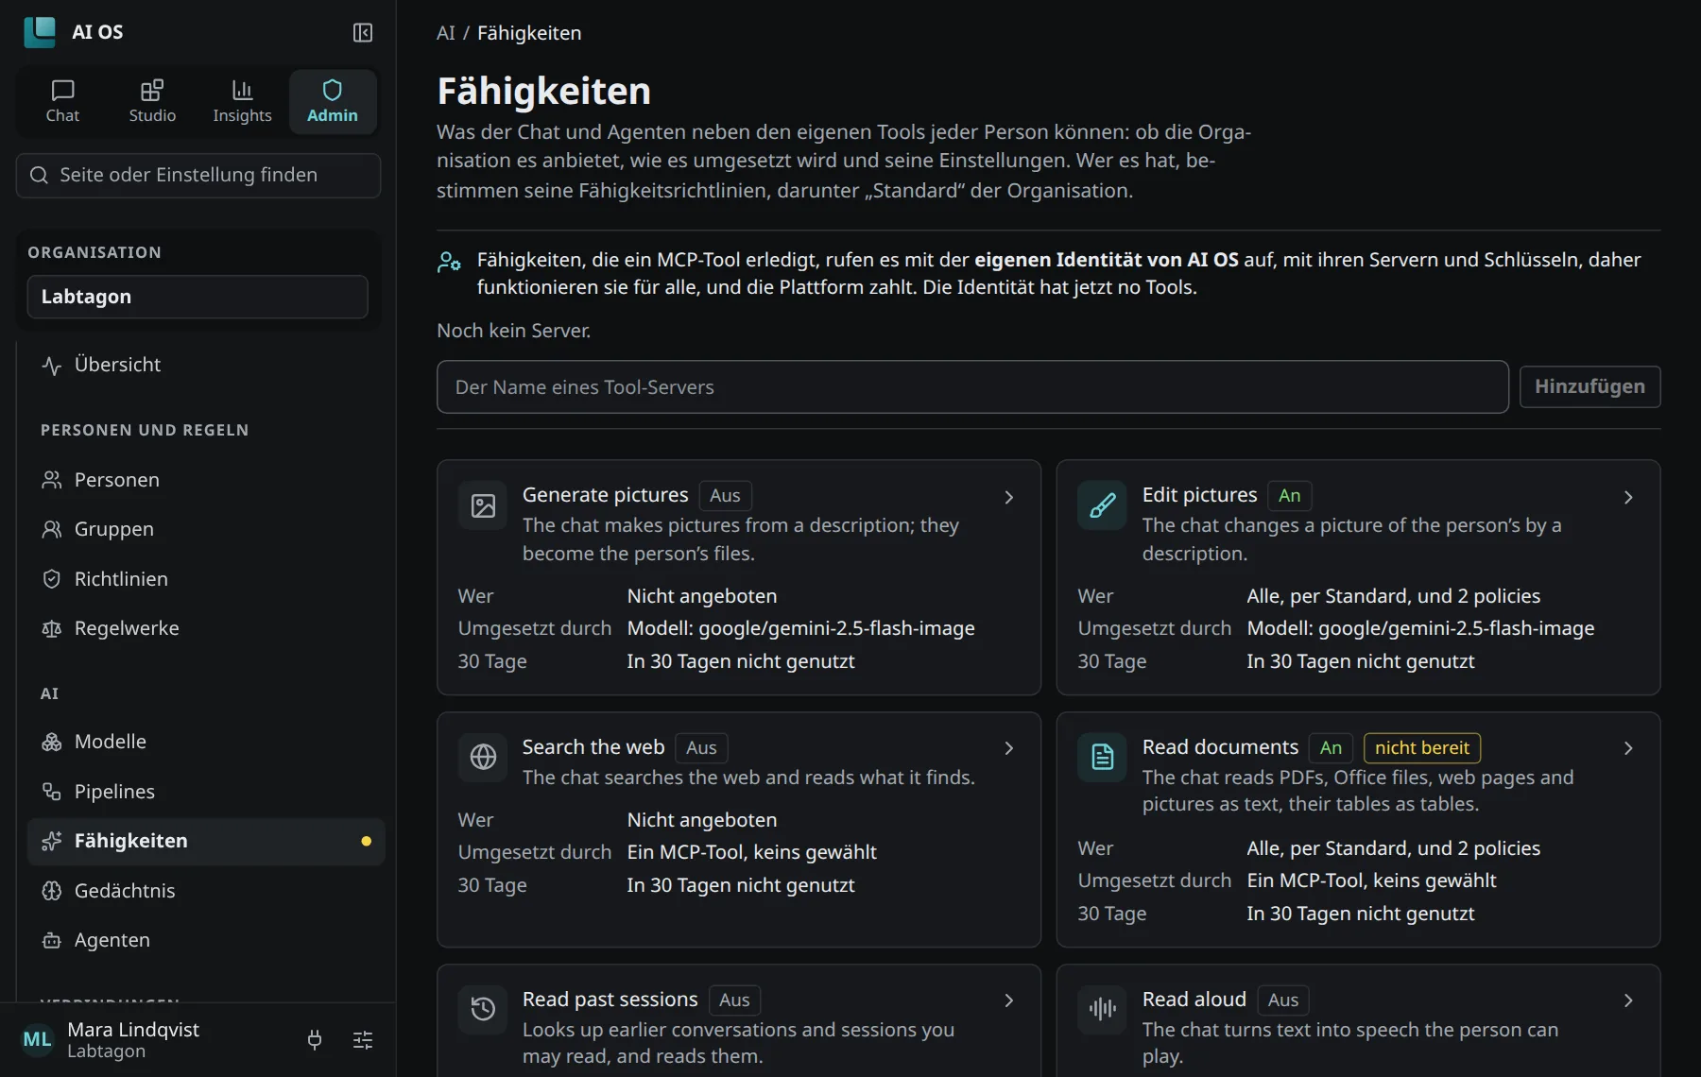This screenshot has width=1701, height=1077.
Task: Expand the Read documents card chevron
Action: tap(1627, 748)
